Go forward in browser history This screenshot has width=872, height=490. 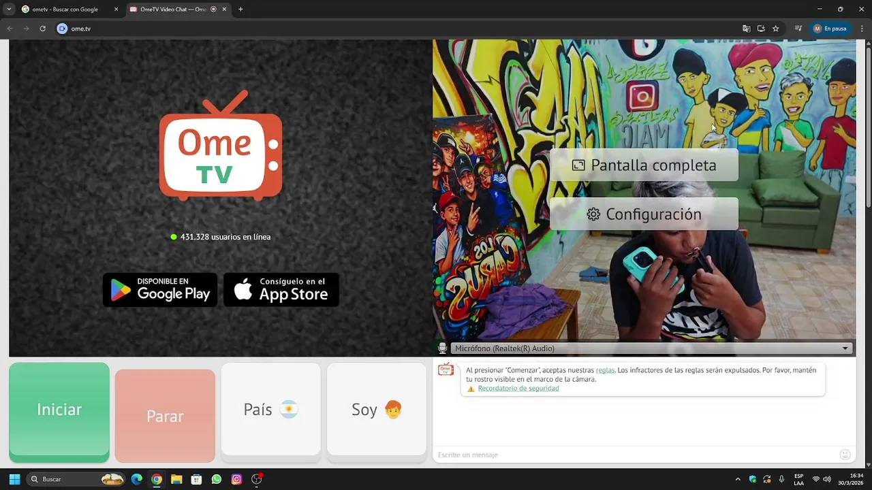26,29
